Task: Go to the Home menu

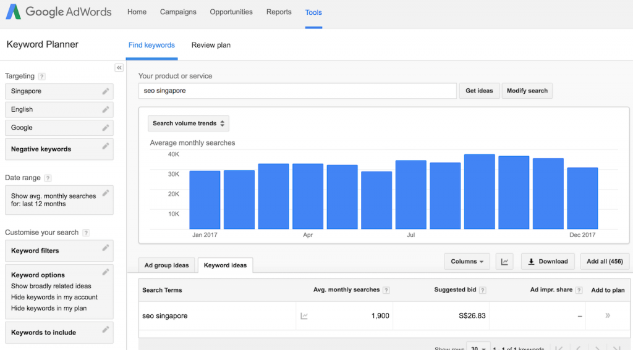Action: [x=137, y=12]
